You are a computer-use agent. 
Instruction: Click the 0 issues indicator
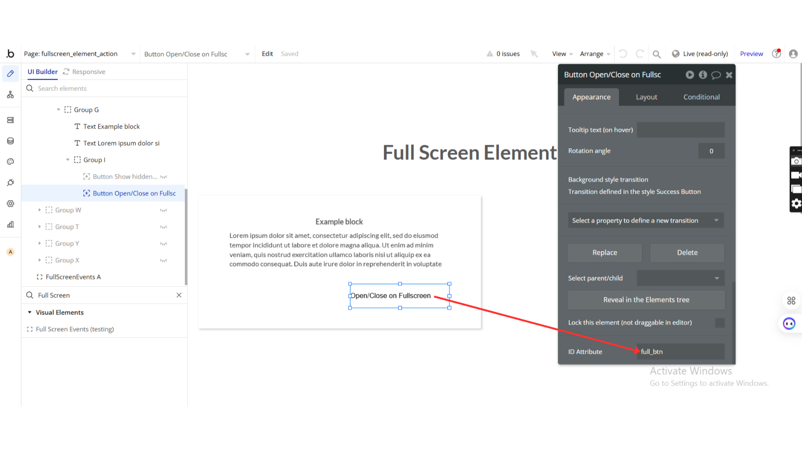(503, 54)
